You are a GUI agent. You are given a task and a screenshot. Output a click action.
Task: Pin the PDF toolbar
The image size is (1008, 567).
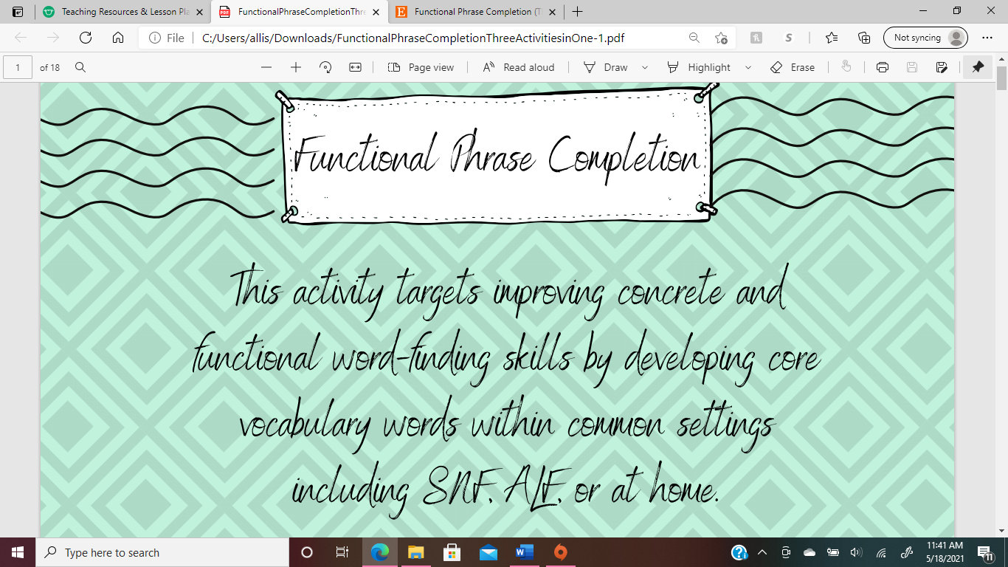[x=977, y=67]
